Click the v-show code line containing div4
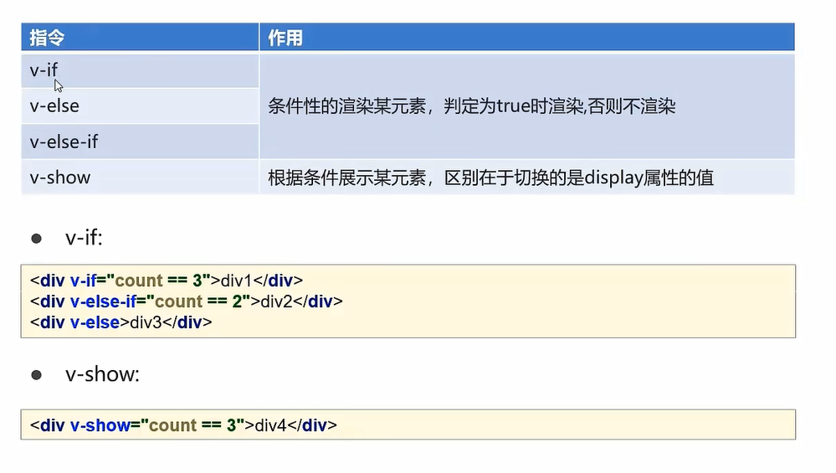The image size is (836, 473). (x=183, y=425)
